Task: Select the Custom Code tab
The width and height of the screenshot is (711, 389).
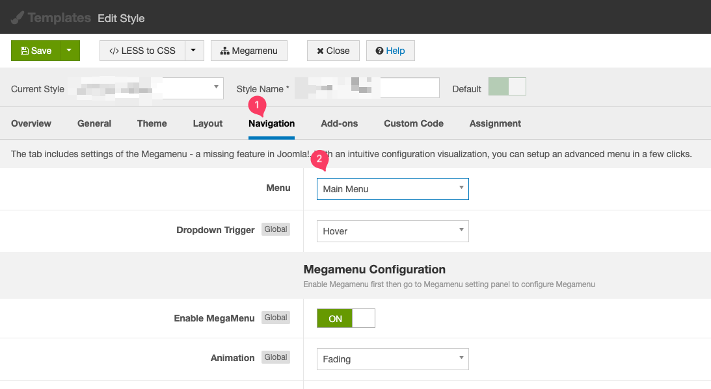Action: pyautogui.click(x=414, y=123)
